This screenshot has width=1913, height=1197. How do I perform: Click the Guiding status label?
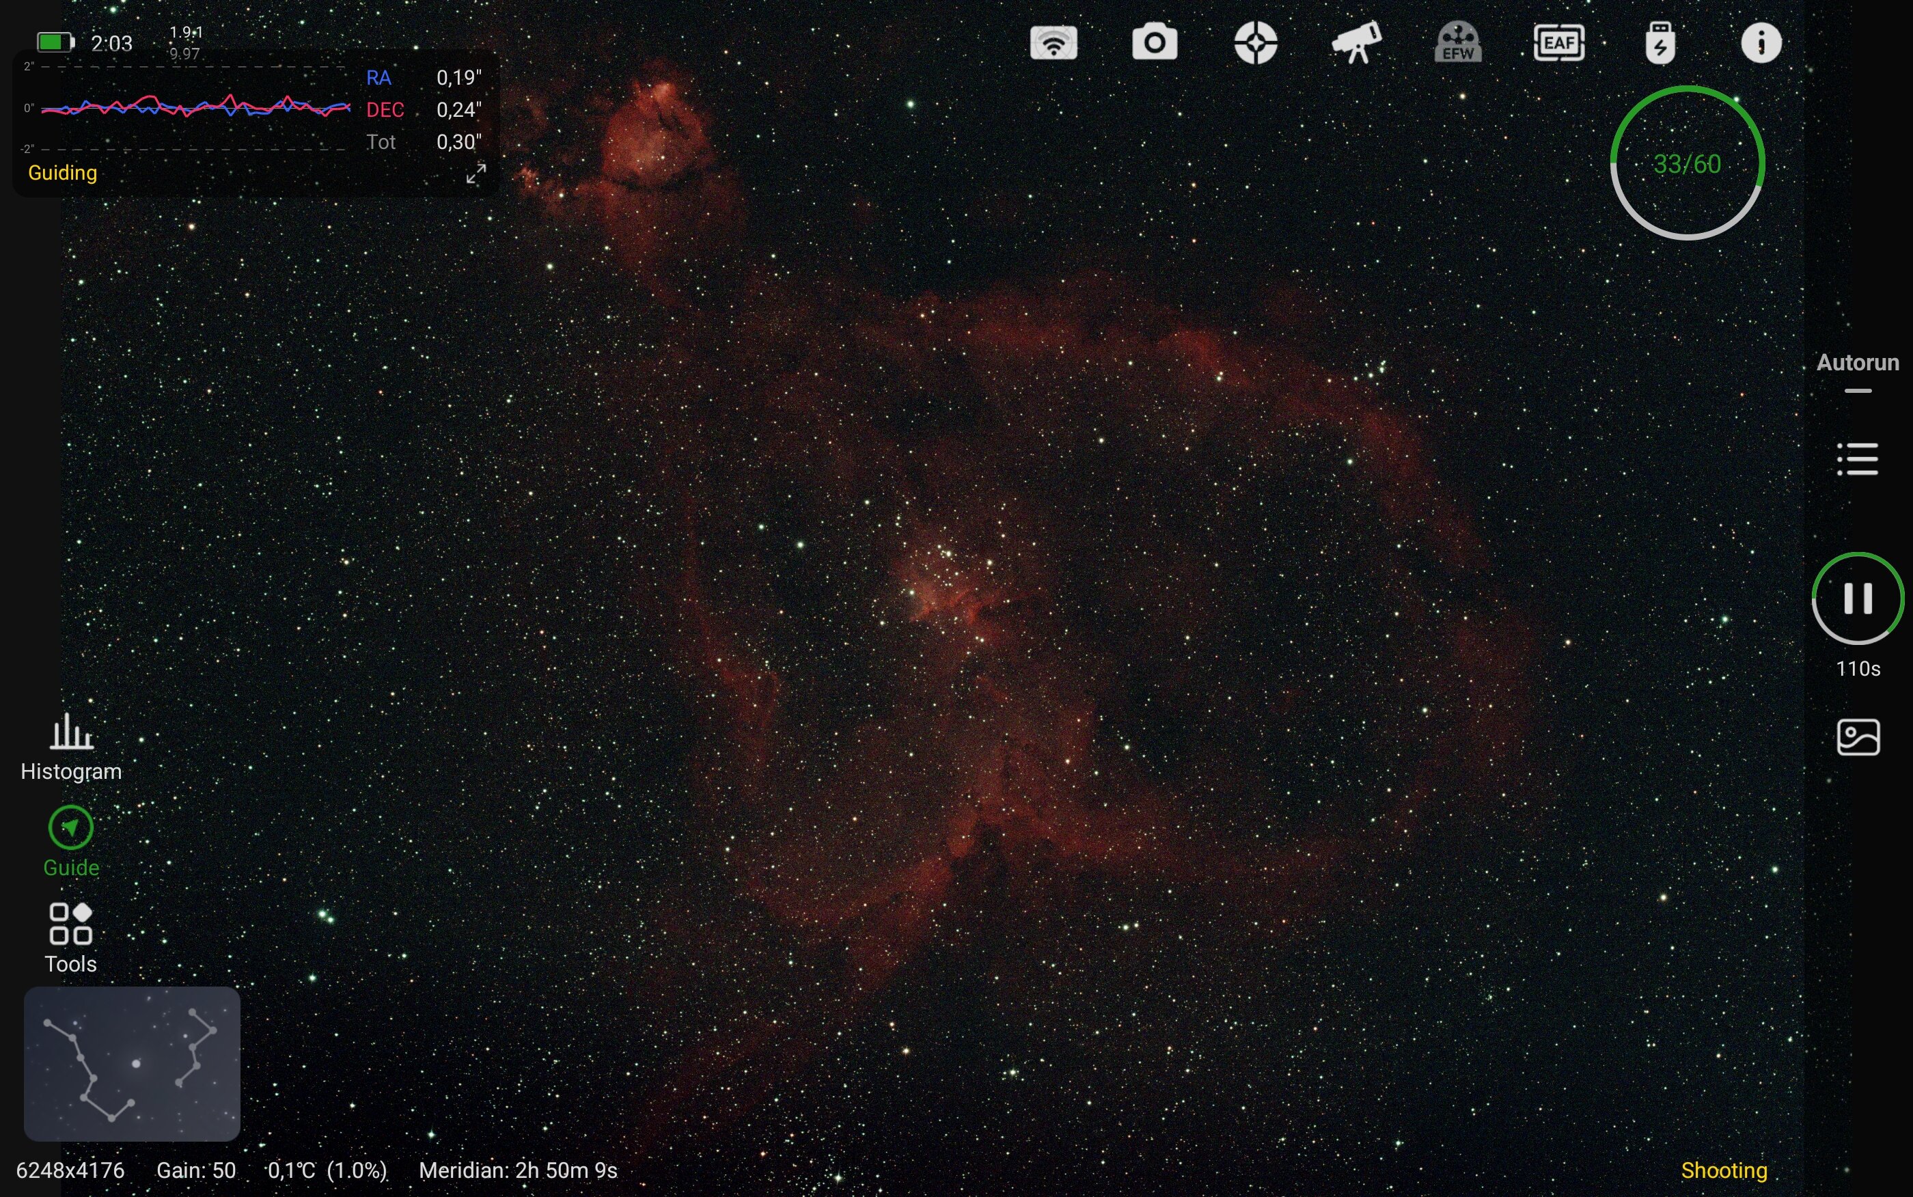coord(63,173)
